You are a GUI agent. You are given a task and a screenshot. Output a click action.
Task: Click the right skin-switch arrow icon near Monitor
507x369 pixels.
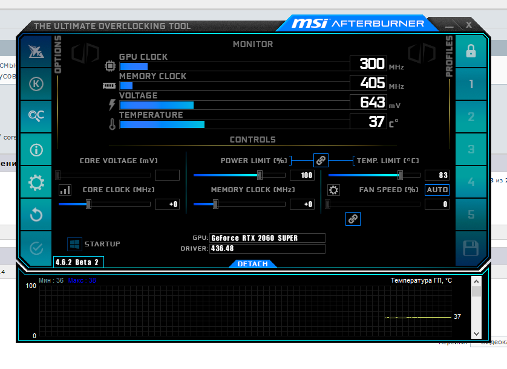(x=422, y=53)
